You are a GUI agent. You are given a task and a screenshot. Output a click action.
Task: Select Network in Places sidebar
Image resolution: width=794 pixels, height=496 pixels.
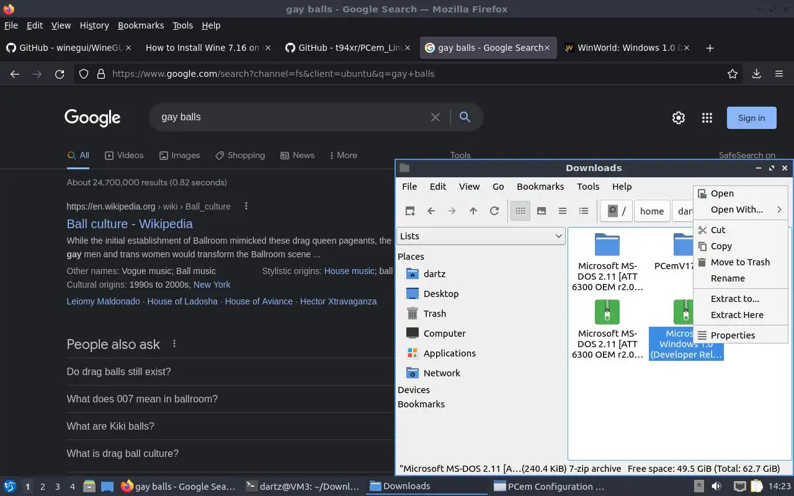442,373
